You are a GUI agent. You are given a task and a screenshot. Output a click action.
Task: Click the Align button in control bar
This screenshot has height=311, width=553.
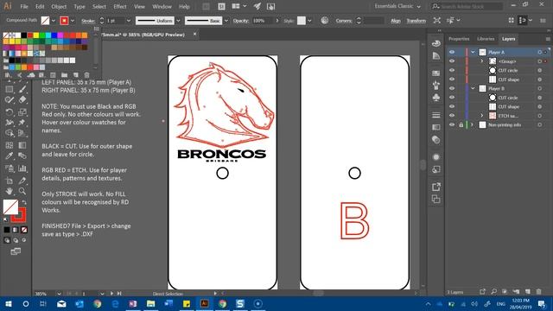[x=396, y=21]
